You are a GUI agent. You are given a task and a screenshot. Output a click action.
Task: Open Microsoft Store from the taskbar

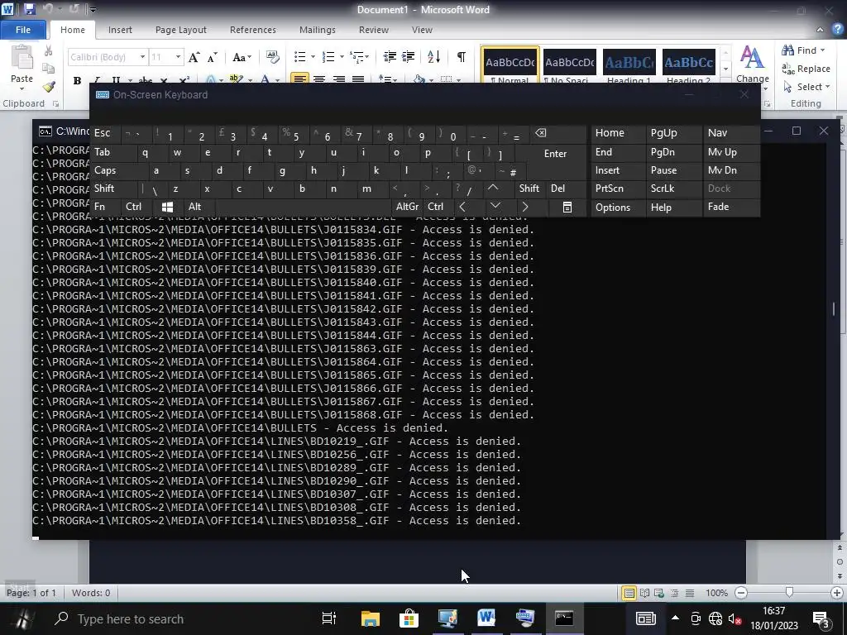click(x=409, y=618)
